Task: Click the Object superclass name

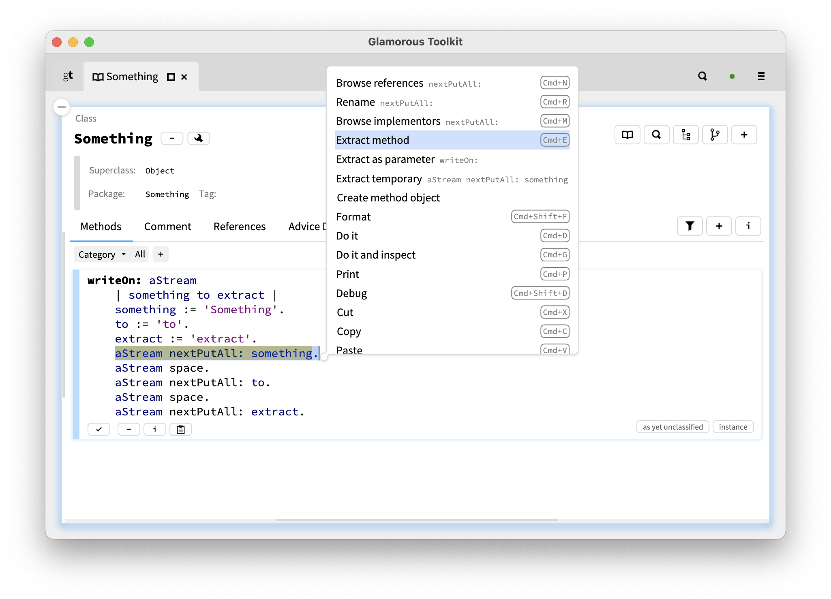Action: pyautogui.click(x=160, y=171)
